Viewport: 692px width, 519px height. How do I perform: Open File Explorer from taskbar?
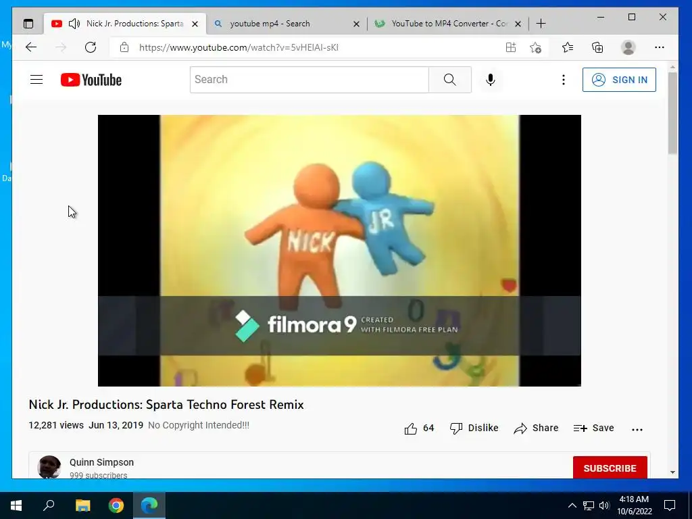coord(82,505)
